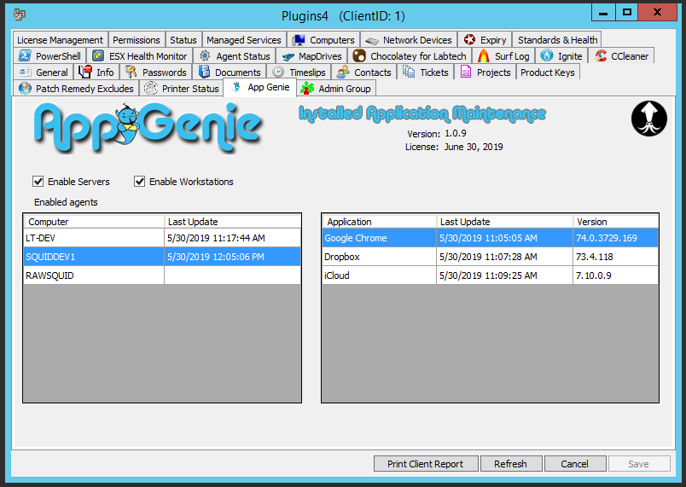Click the Print Client Report button
The height and width of the screenshot is (487, 686).
(425, 464)
